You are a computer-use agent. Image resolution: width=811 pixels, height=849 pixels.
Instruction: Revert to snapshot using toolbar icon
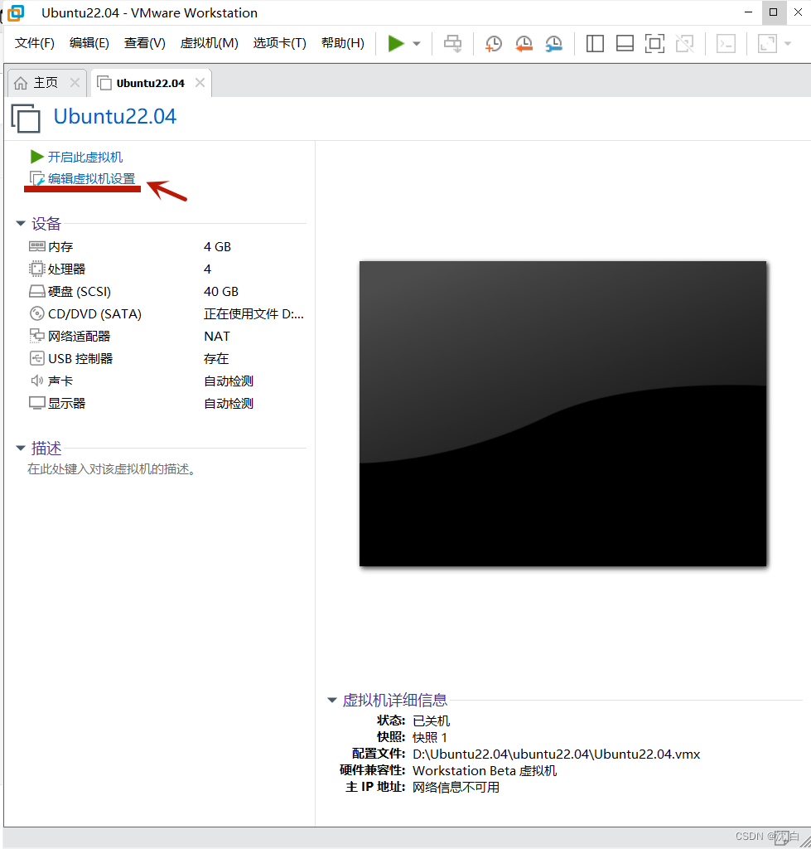pyautogui.click(x=524, y=43)
